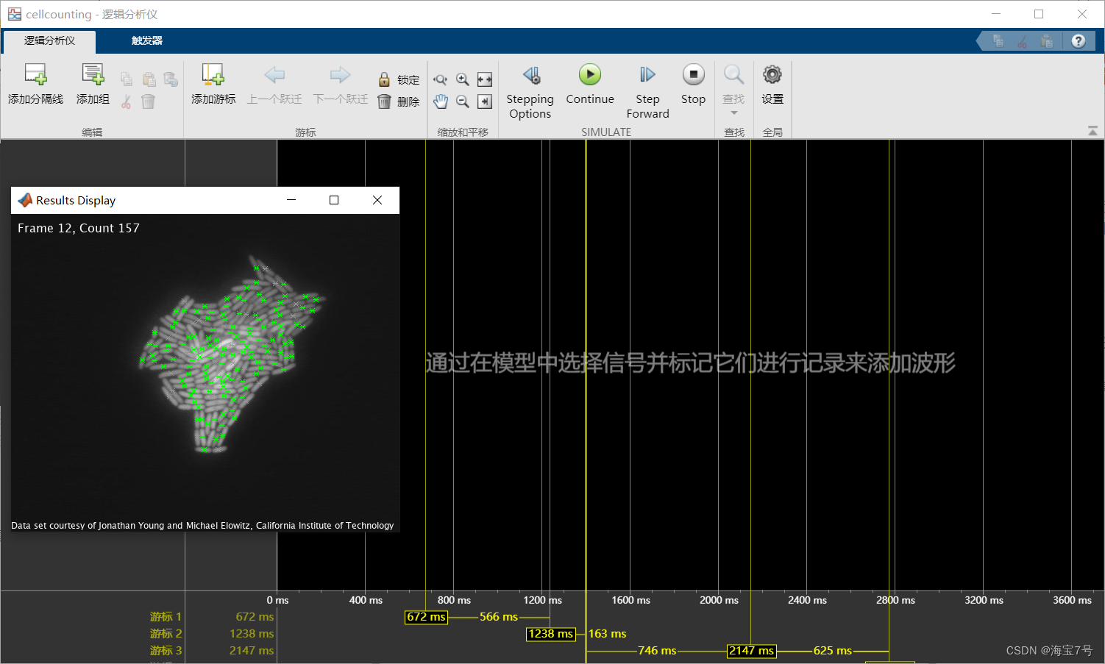
Task: Click the Add Group (添加组) icon
Action: [93, 75]
